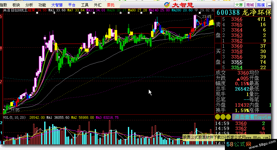Click buy level 4 volume 74
277x150 pixels.
(263, 62)
